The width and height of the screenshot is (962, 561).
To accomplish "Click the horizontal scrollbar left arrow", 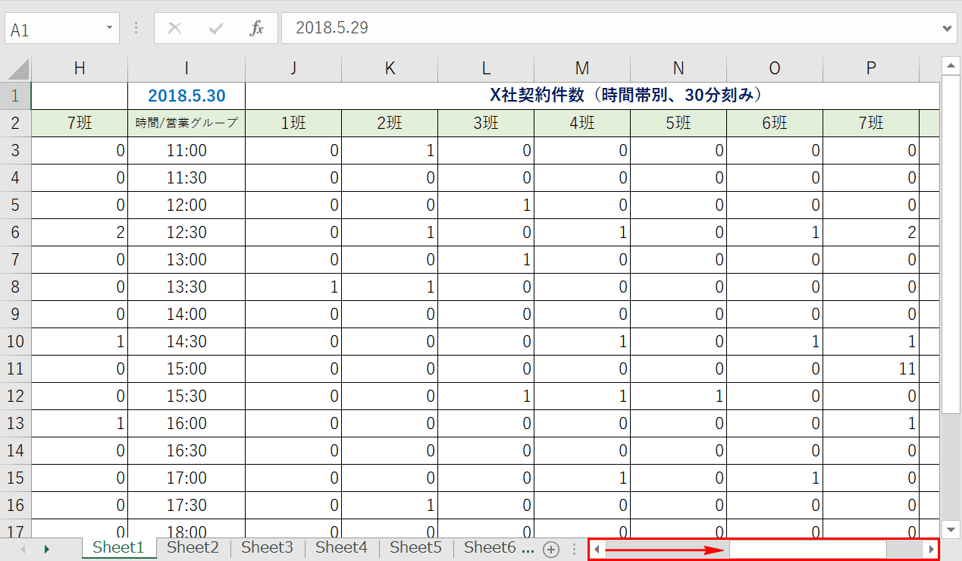I will [x=597, y=549].
